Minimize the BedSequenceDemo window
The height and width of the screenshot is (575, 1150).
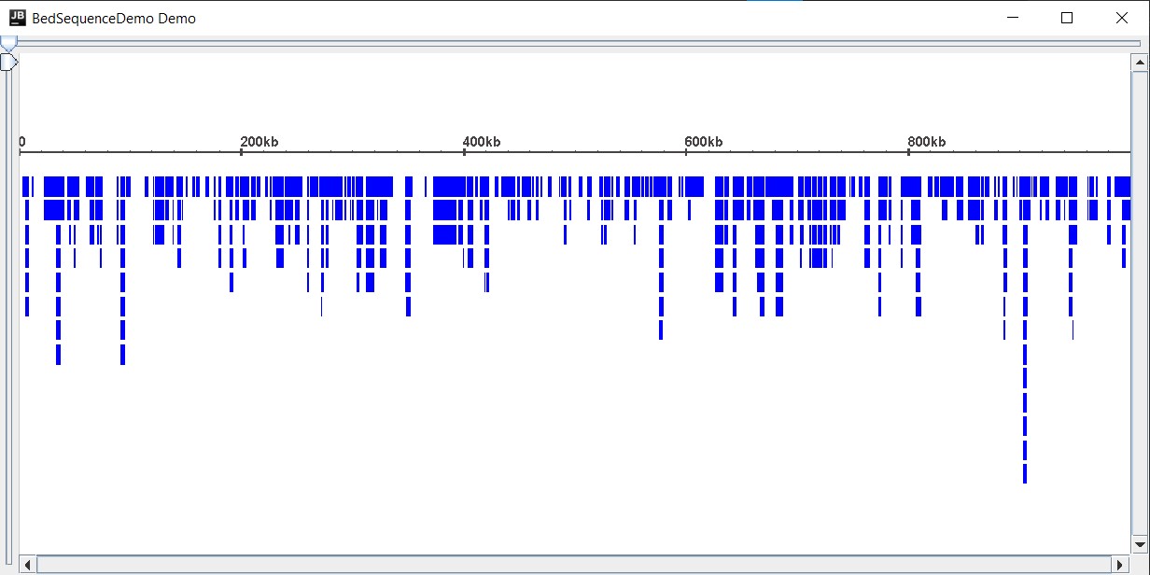1012,18
